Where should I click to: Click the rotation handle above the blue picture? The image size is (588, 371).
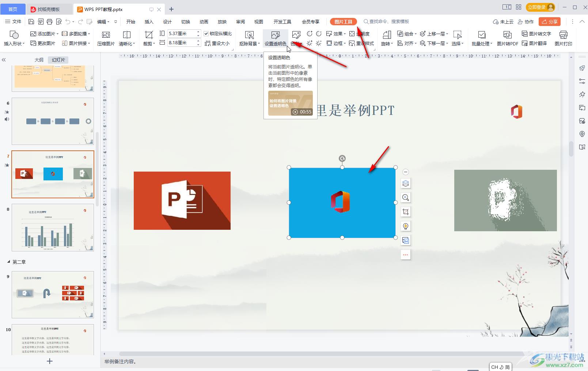[342, 158]
